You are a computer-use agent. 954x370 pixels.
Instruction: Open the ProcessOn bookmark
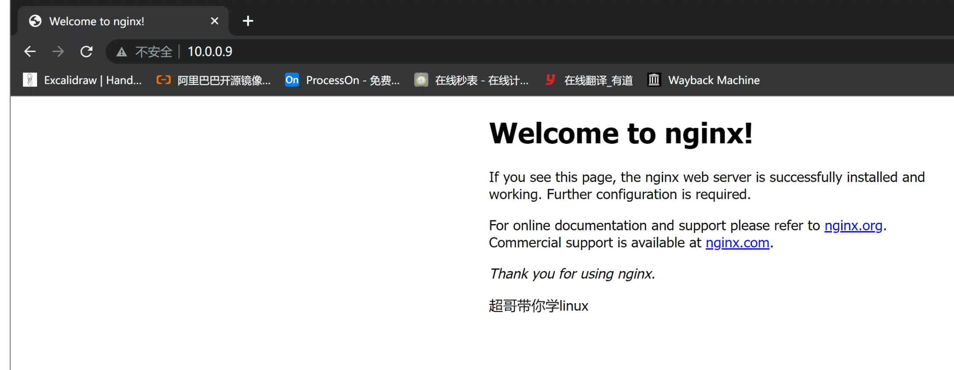pos(343,80)
